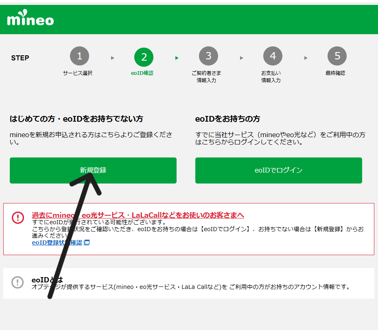Viewport: 378px width, 330px height.
Task: Select step 1 circle サービス選択
Action: tap(80, 56)
